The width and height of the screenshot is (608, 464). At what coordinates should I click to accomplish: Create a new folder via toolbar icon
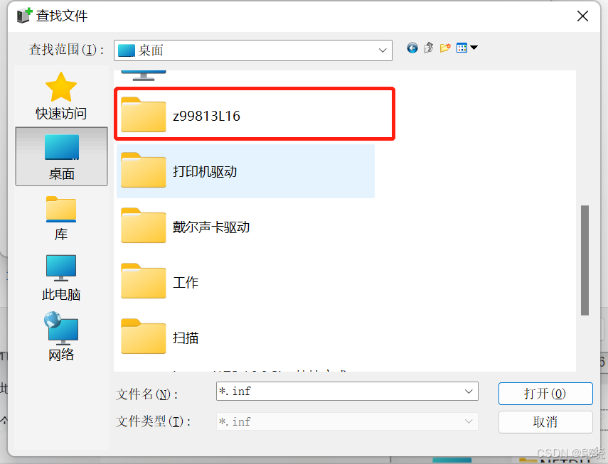(x=445, y=48)
